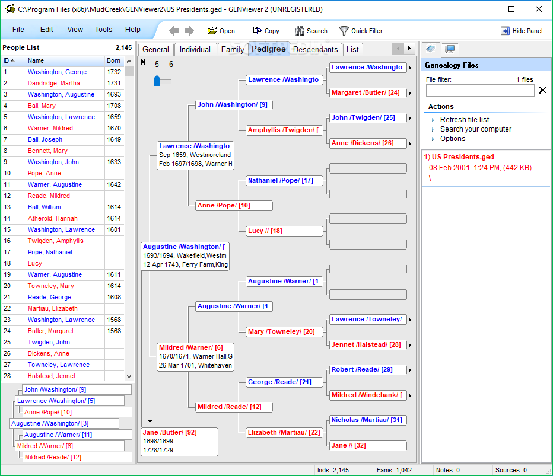Switch to the Family tab

pyautogui.click(x=233, y=49)
